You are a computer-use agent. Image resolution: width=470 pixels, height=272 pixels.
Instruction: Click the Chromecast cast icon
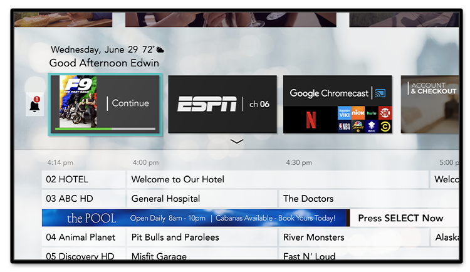click(x=379, y=93)
